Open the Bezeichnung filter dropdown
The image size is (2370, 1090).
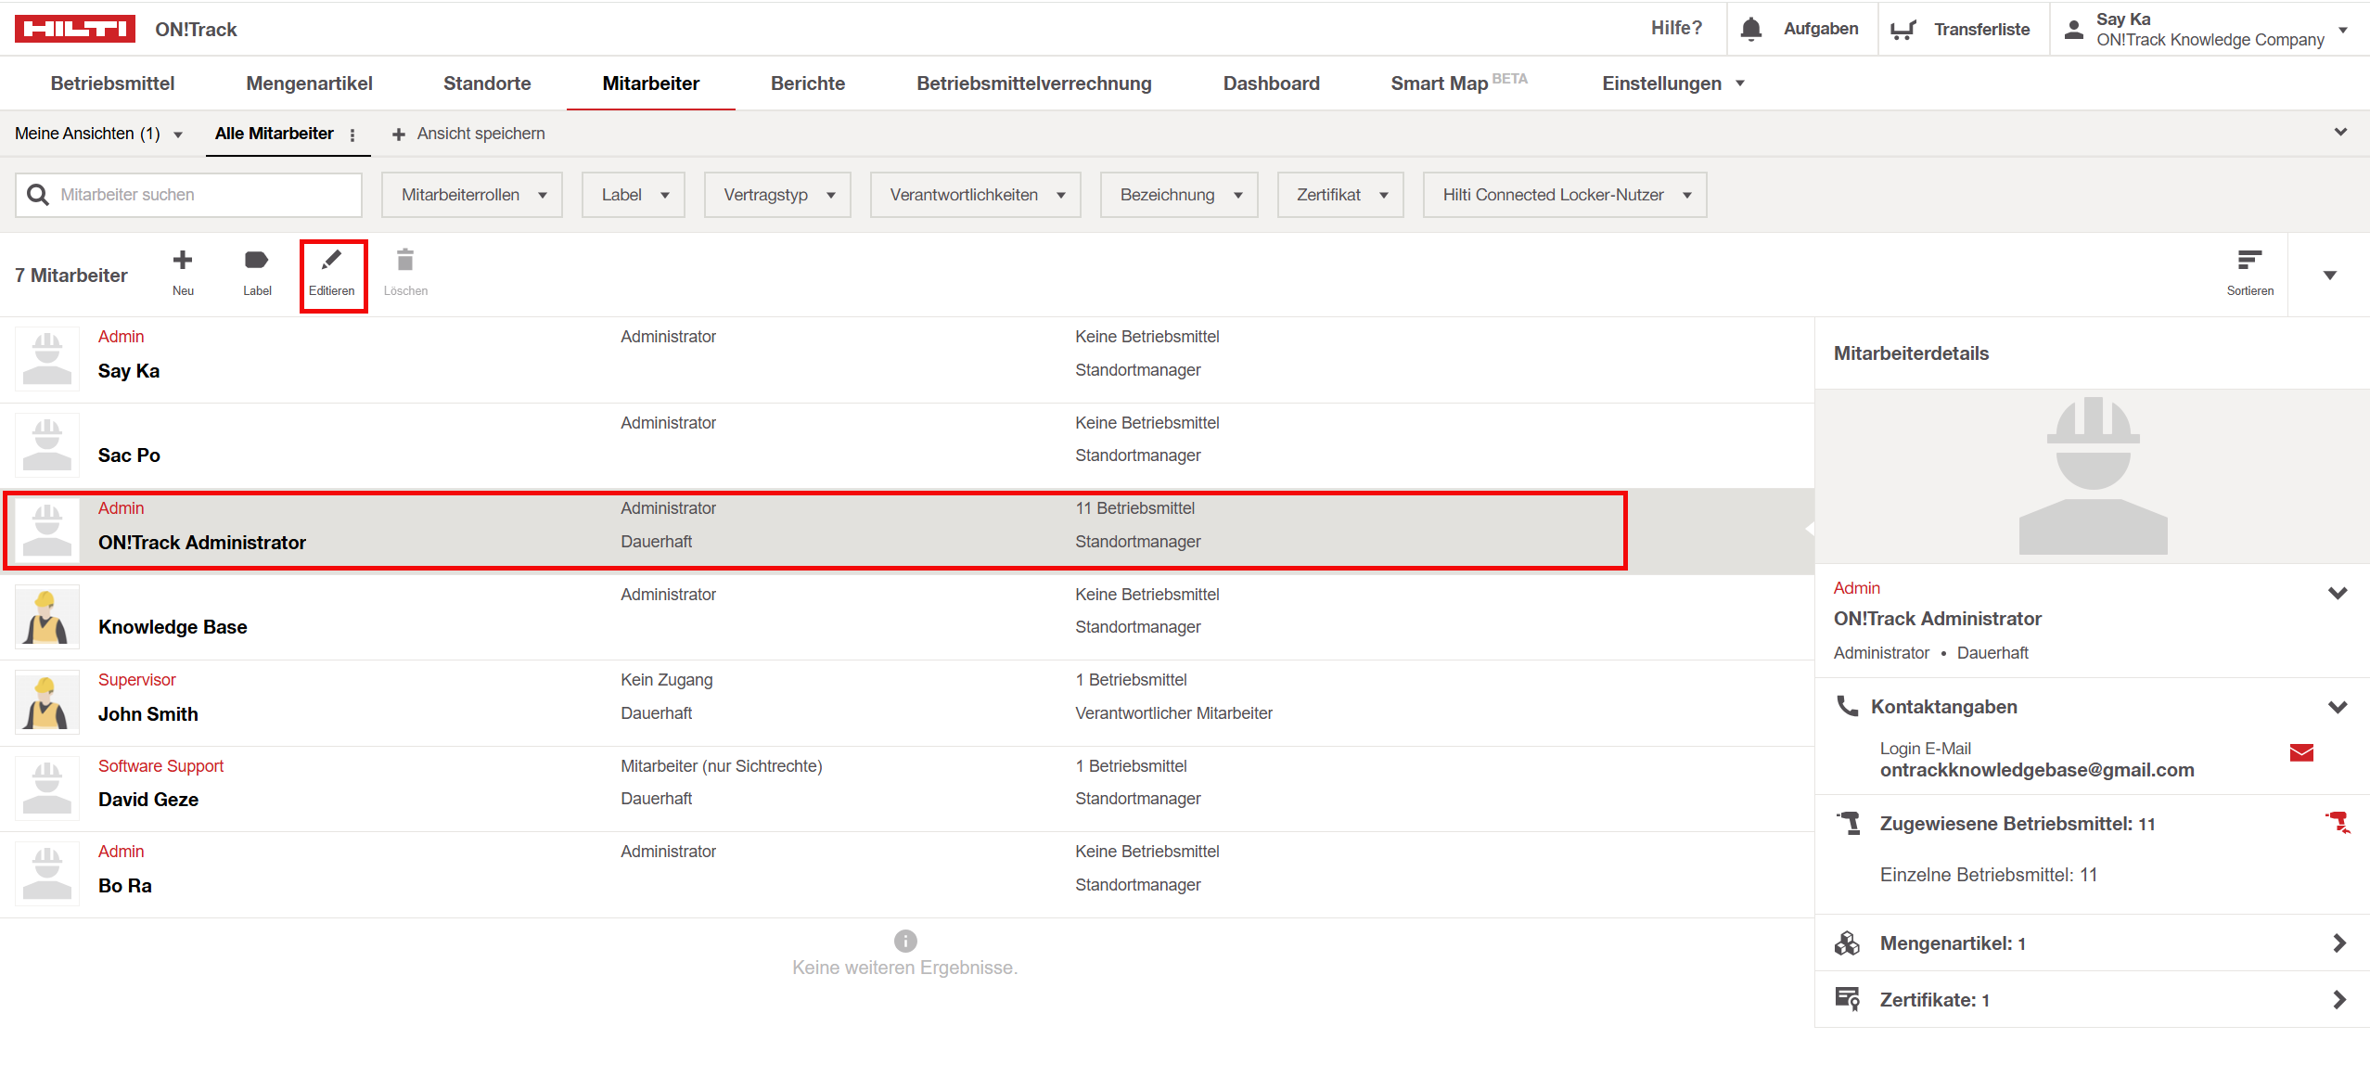point(1179,195)
